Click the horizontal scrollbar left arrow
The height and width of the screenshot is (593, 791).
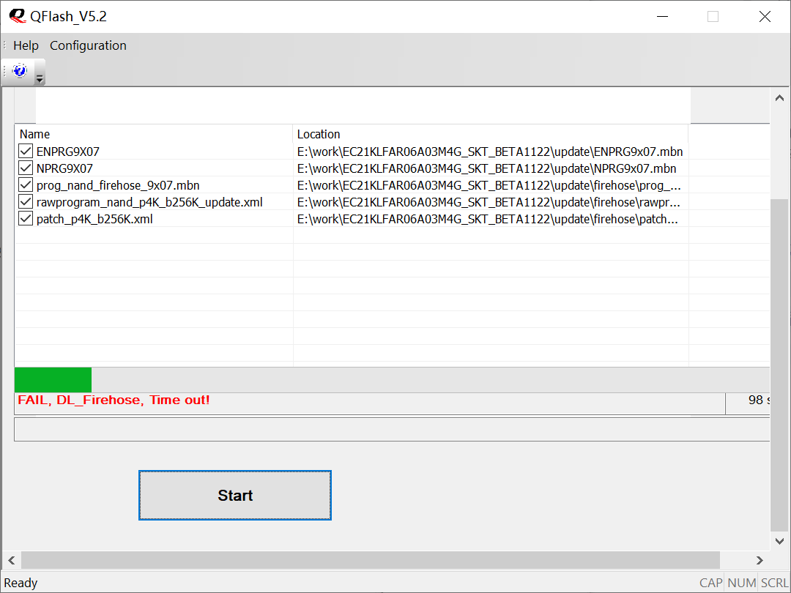[11, 560]
